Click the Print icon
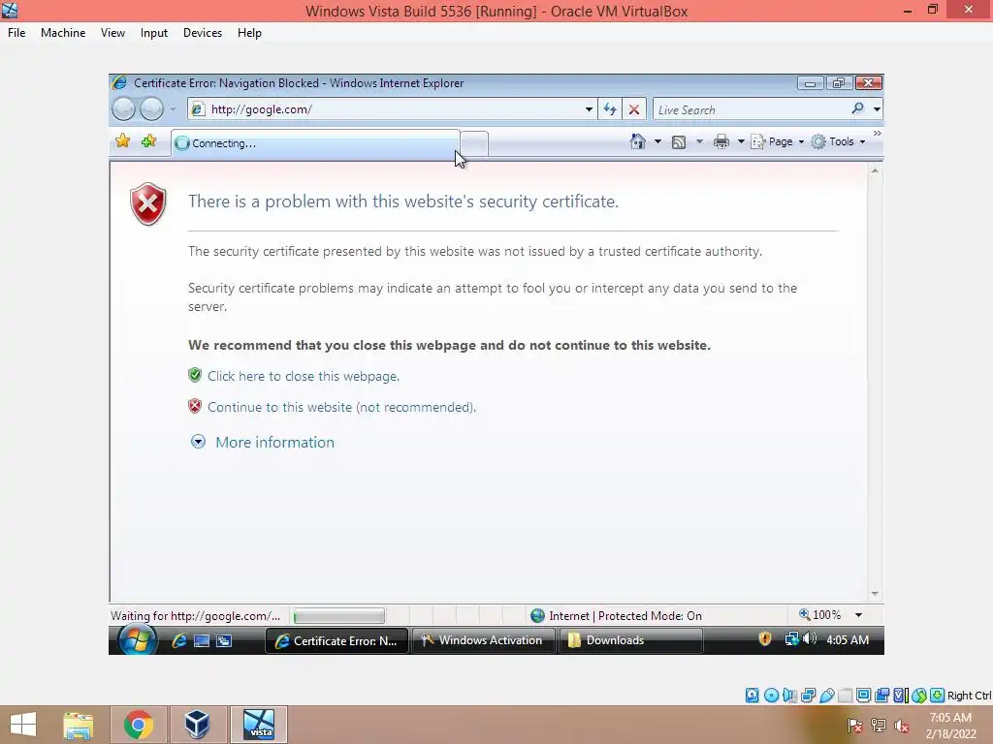The height and width of the screenshot is (744, 993). tap(721, 141)
